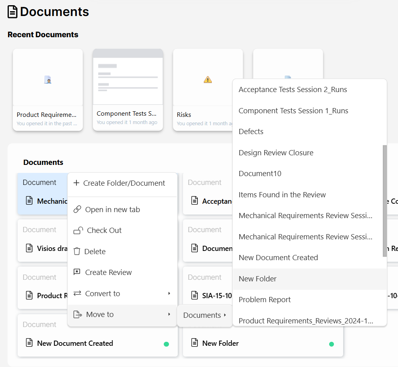Screen dimensions: 398x367
Task: Click green status dot on New Folder card
Action: click(332, 344)
